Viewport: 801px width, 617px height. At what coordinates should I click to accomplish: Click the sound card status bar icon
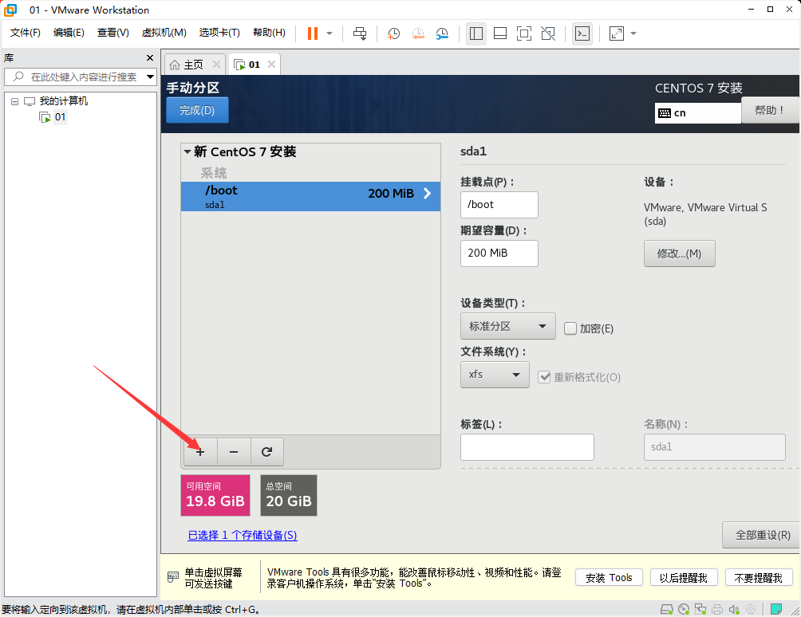point(734,609)
